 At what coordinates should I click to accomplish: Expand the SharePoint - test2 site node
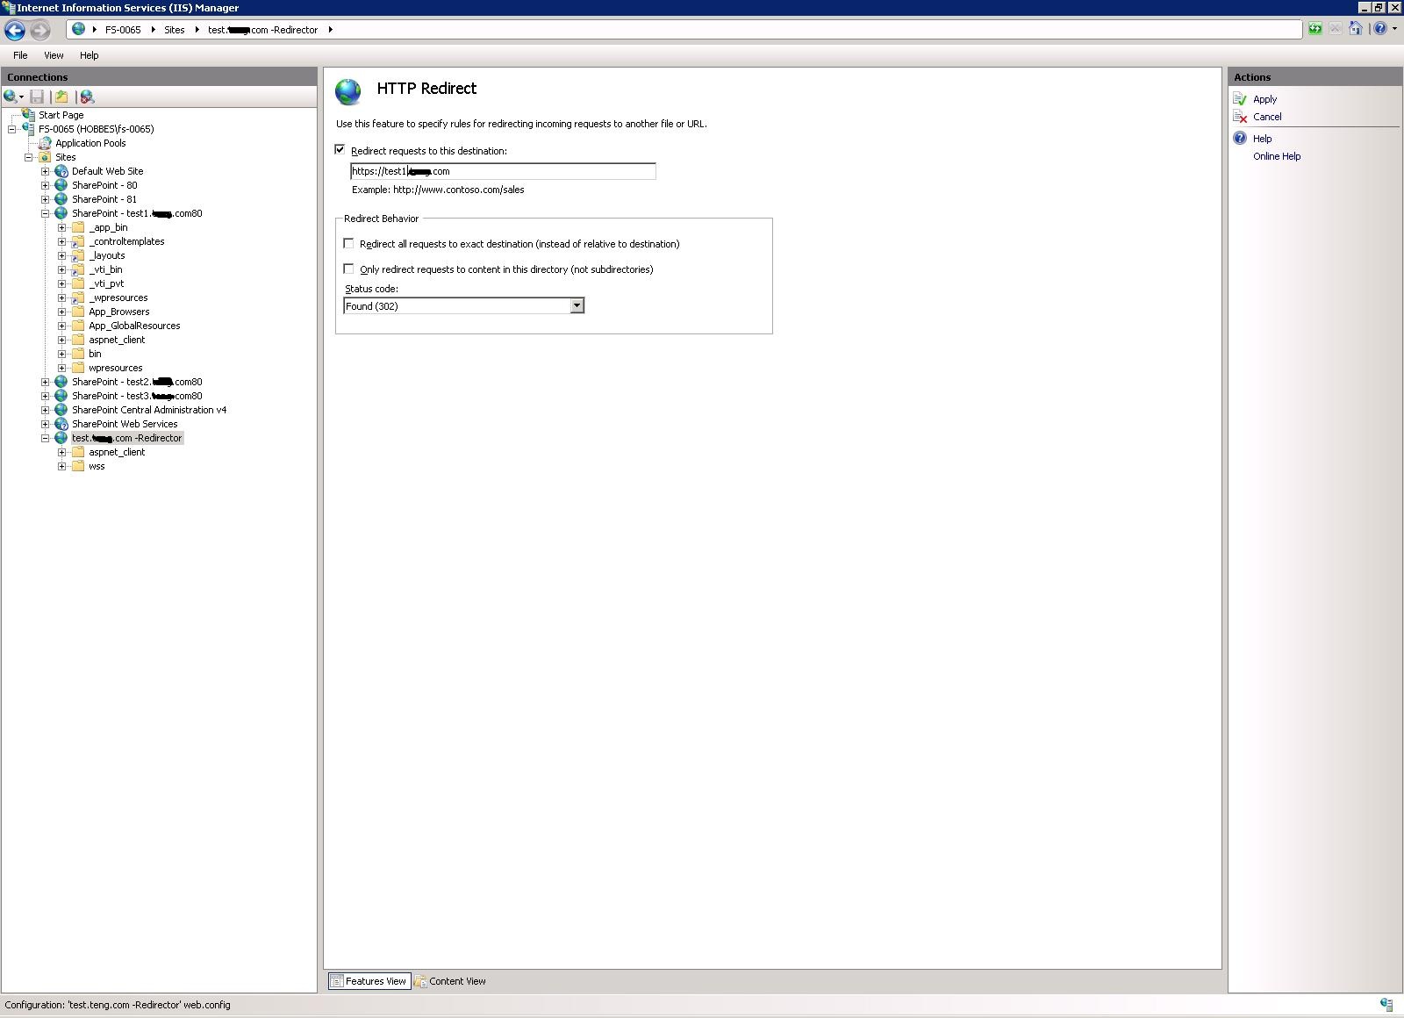[46, 382]
